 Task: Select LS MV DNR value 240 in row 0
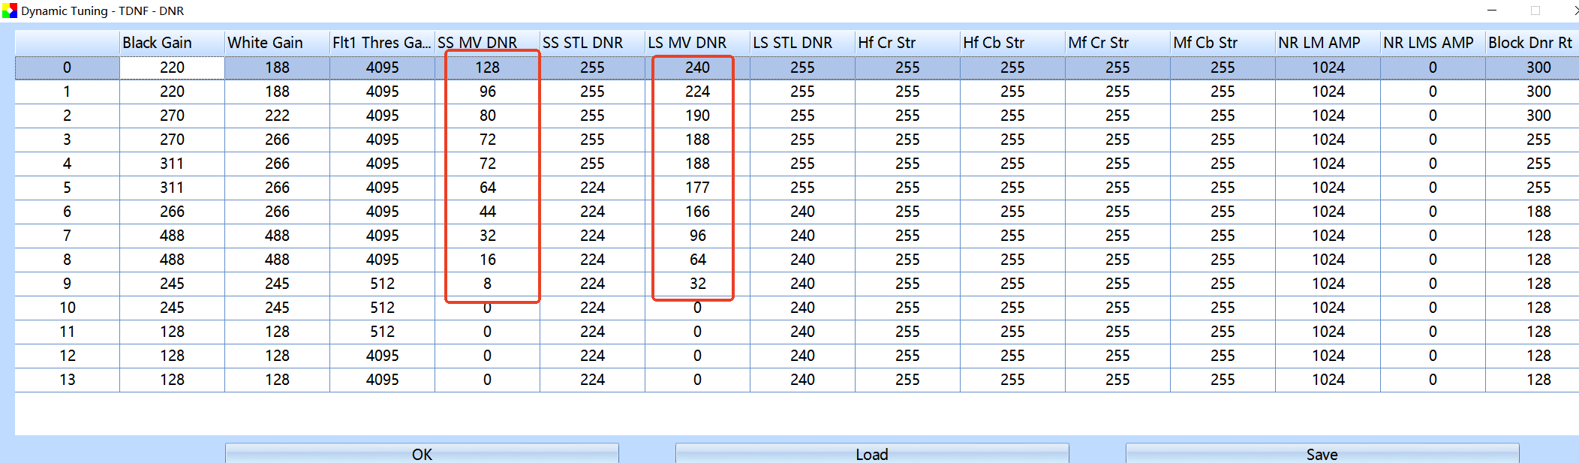(697, 68)
